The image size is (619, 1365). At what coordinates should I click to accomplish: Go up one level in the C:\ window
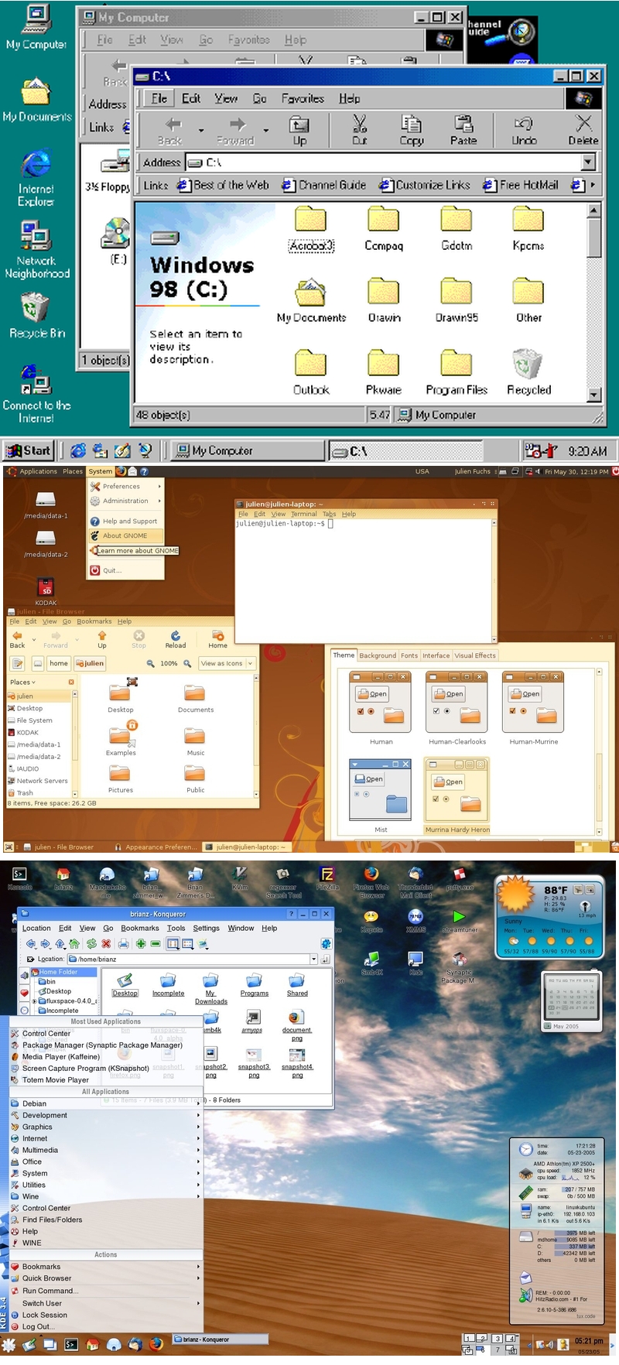point(299,129)
